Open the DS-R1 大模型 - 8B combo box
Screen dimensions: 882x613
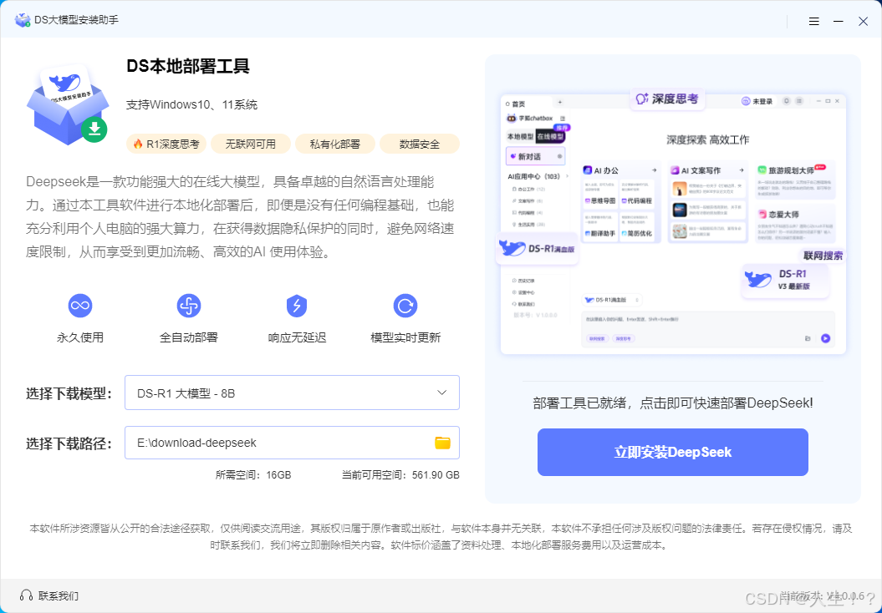(x=292, y=393)
